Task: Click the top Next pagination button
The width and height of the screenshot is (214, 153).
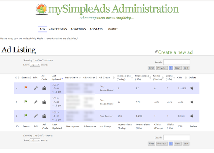Action: (178, 68)
